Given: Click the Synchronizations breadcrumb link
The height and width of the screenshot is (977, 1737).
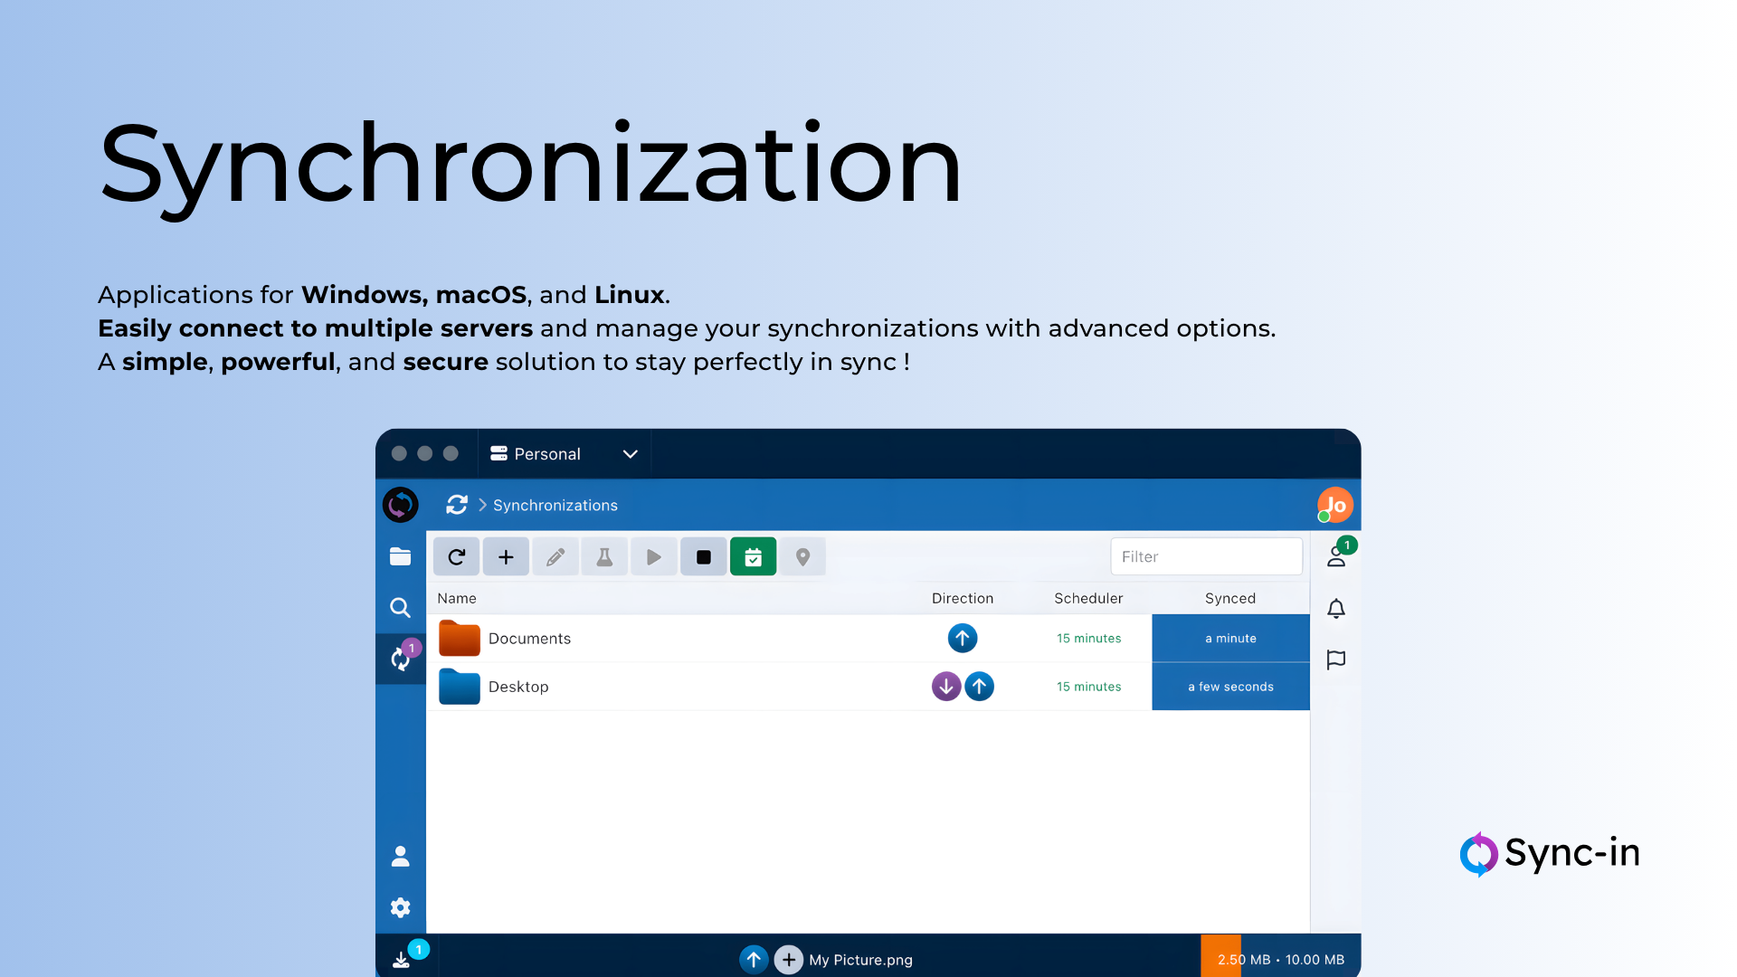Looking at the screenshot, I should (555, 506).
